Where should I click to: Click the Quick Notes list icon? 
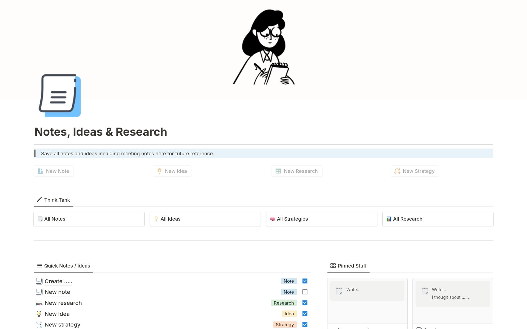39,266
